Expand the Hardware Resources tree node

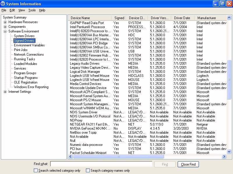click(x=5, y=22)
